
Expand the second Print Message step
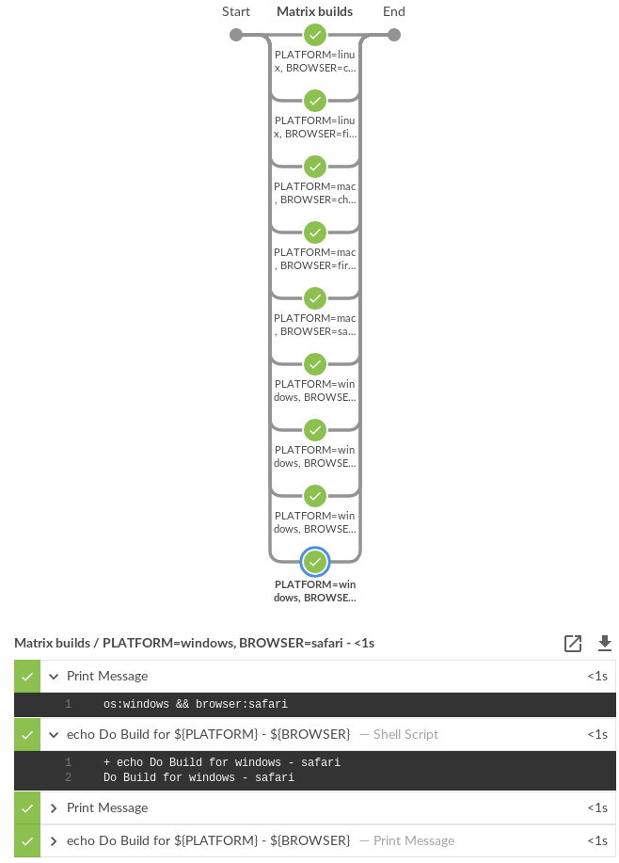54,807
